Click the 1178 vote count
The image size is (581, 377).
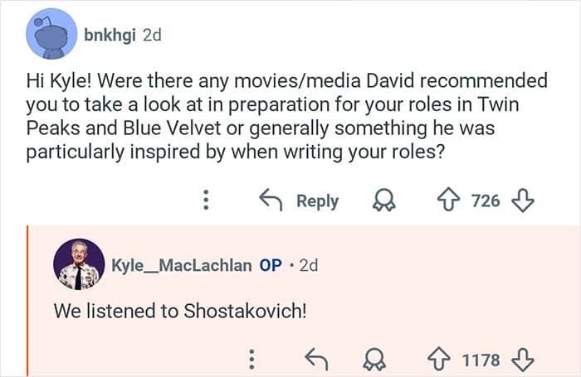481,360
